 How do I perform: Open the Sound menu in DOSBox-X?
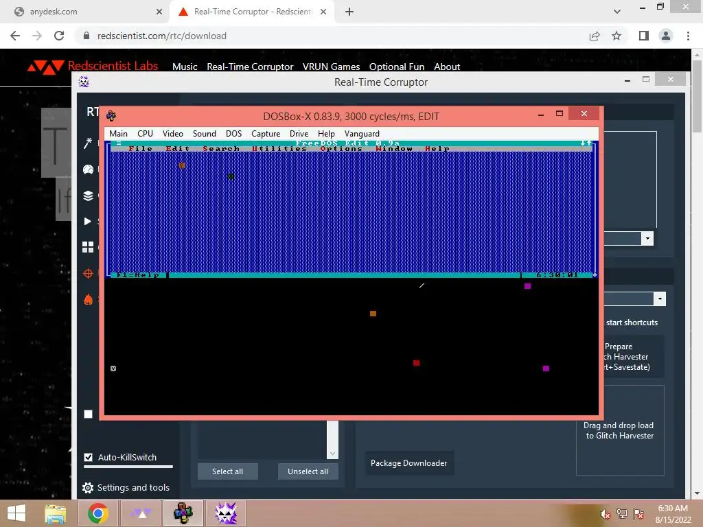[205, 134]
